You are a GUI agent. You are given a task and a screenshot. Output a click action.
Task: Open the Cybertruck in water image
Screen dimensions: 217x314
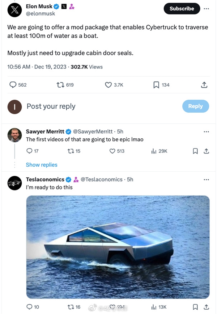(118, 247)
